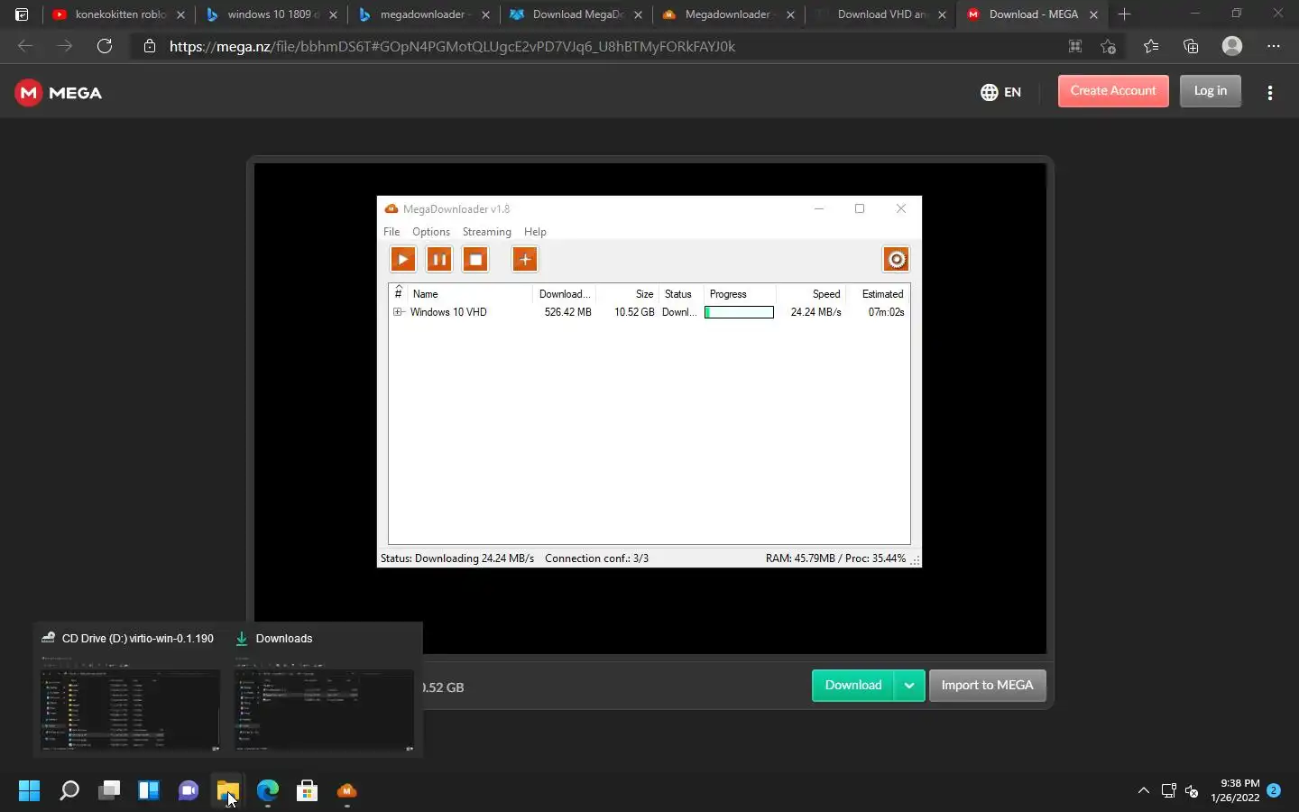Switch to windows 10 1809 Bing tab
Image resolution: width=1299 pixels, height=812 pixels.
(272, 14)
